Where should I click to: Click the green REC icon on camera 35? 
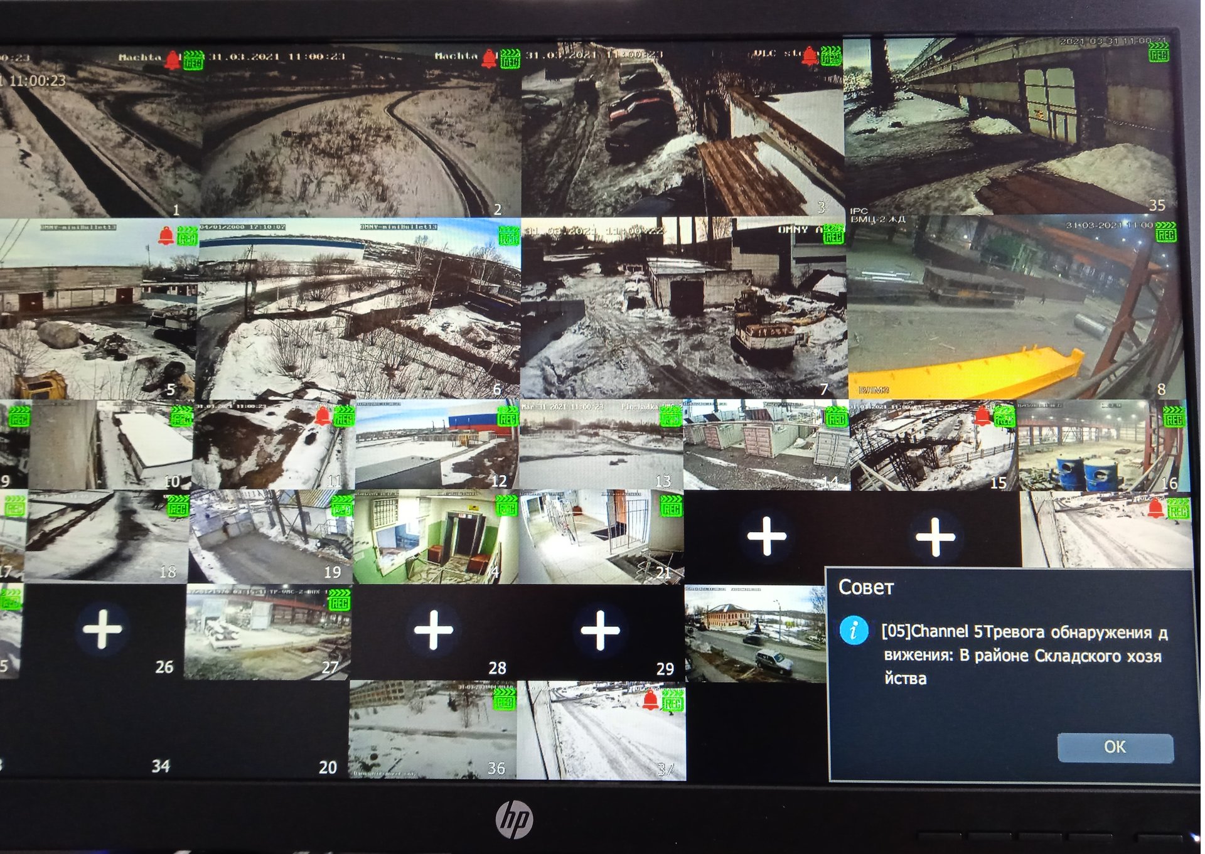tap(1158, 52)
